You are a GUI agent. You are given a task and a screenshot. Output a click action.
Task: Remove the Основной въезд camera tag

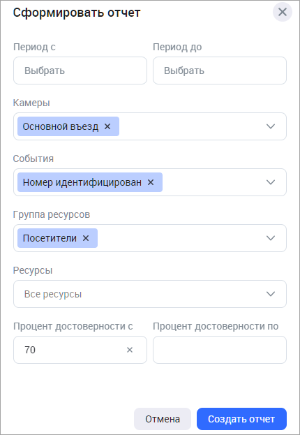(x=107, y=126)
